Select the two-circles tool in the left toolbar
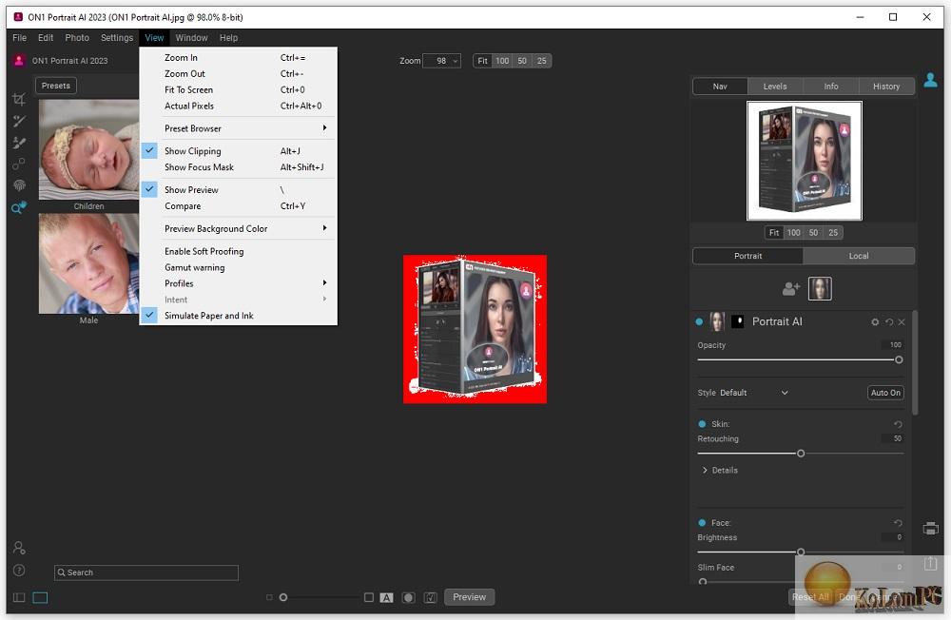The width and height of the screenshot is (951, 620). tap(19, 164)
